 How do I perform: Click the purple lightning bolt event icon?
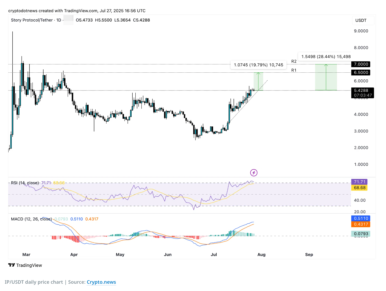point(254,173)
